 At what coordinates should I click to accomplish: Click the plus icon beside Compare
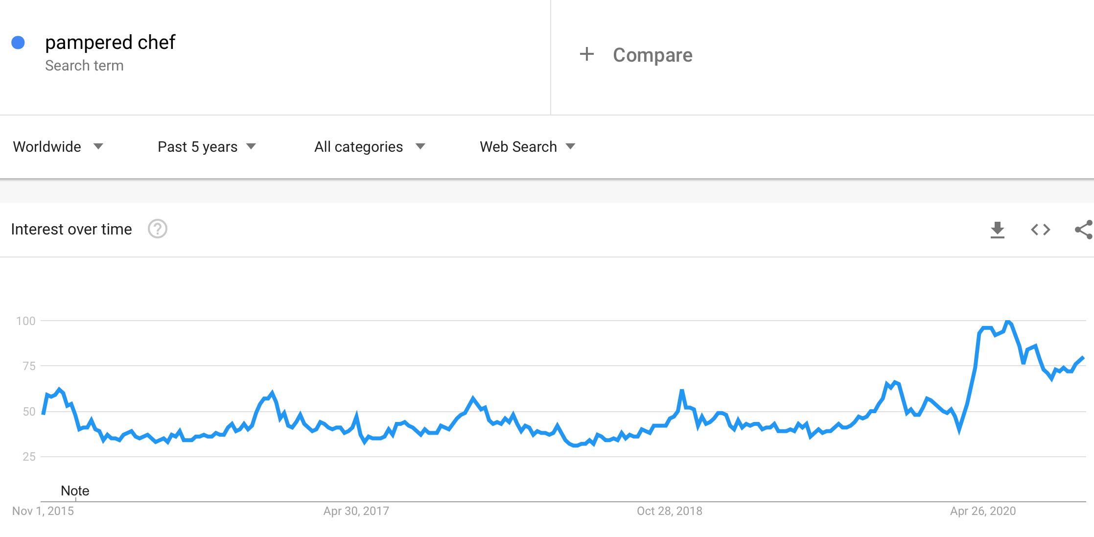coord(586,54)
